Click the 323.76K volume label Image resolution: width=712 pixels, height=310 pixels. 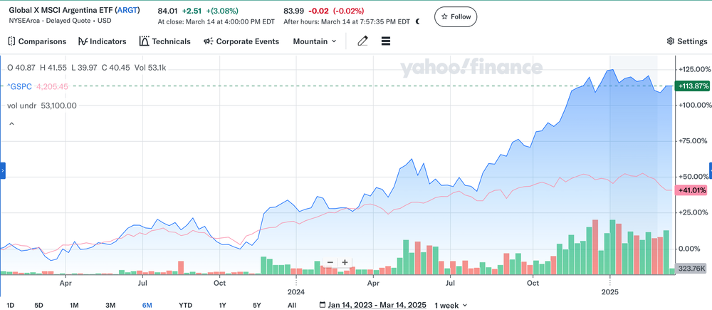click(x=691, y=269)
